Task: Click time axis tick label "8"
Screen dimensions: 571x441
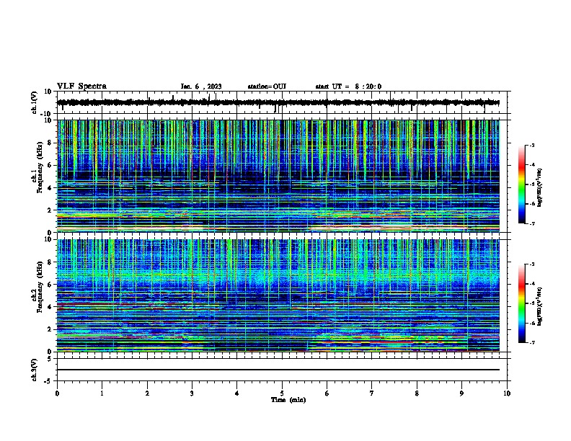Action: (x=417, y=393)
